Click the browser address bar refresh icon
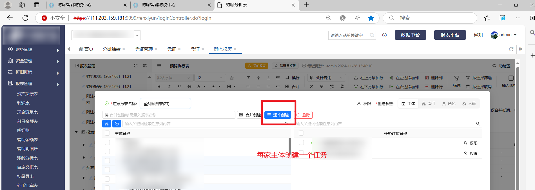Image resolution: width=535 pixels, height=190 pixels. 25,18
